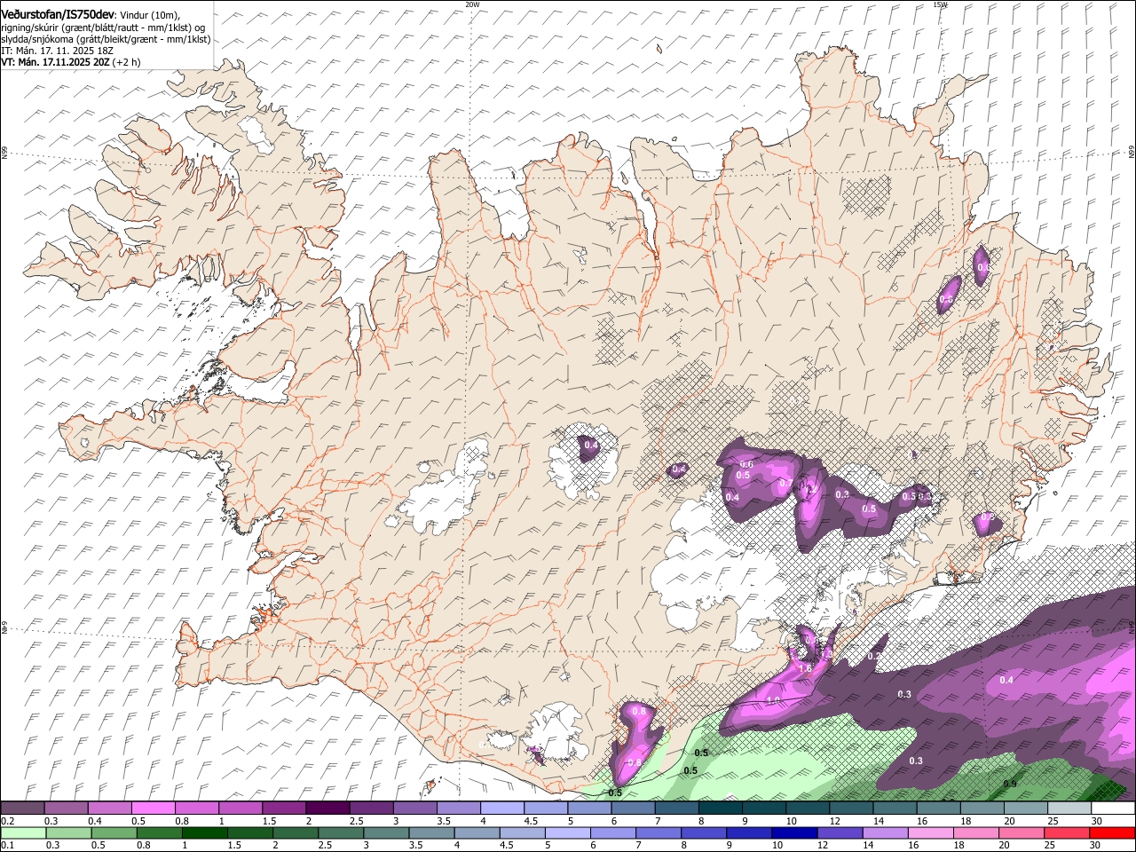Viewport: 1136px width, 852px height.
Task: Pick dark teal upper swatch for 8–9
Action: pyautogui.click(x=721, y=809)
